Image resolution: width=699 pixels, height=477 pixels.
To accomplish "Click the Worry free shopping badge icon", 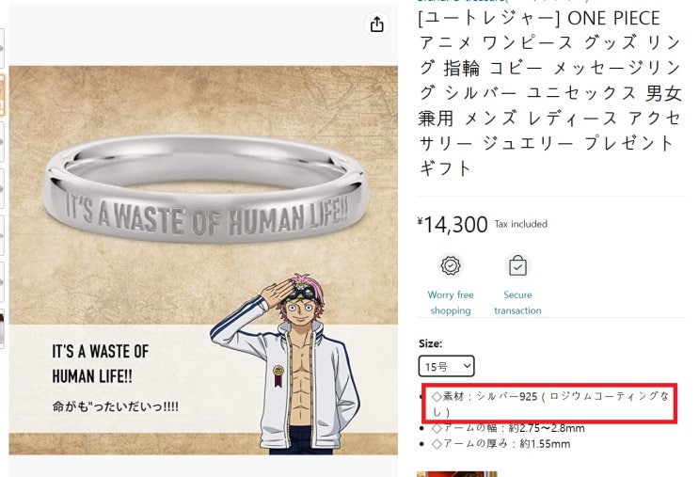I will coord(451,266).
